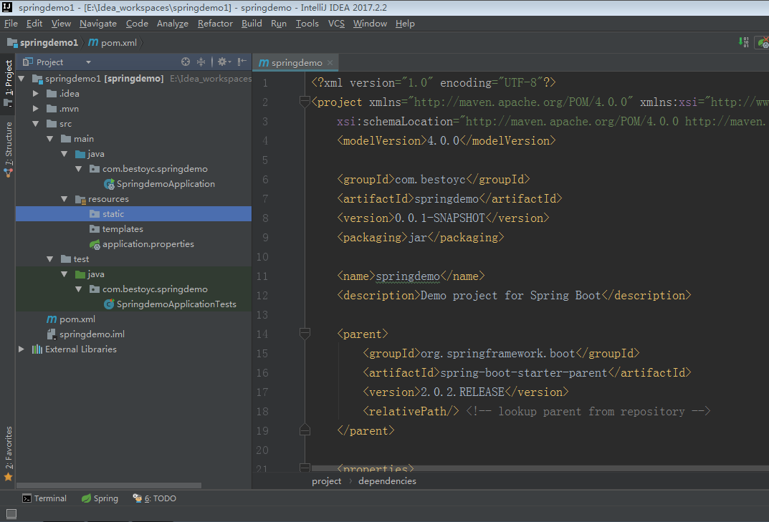The height and width of the screenshot is (522, 769).
Task: Click the editor horizontal scrollbar
Action: (540, 468)
